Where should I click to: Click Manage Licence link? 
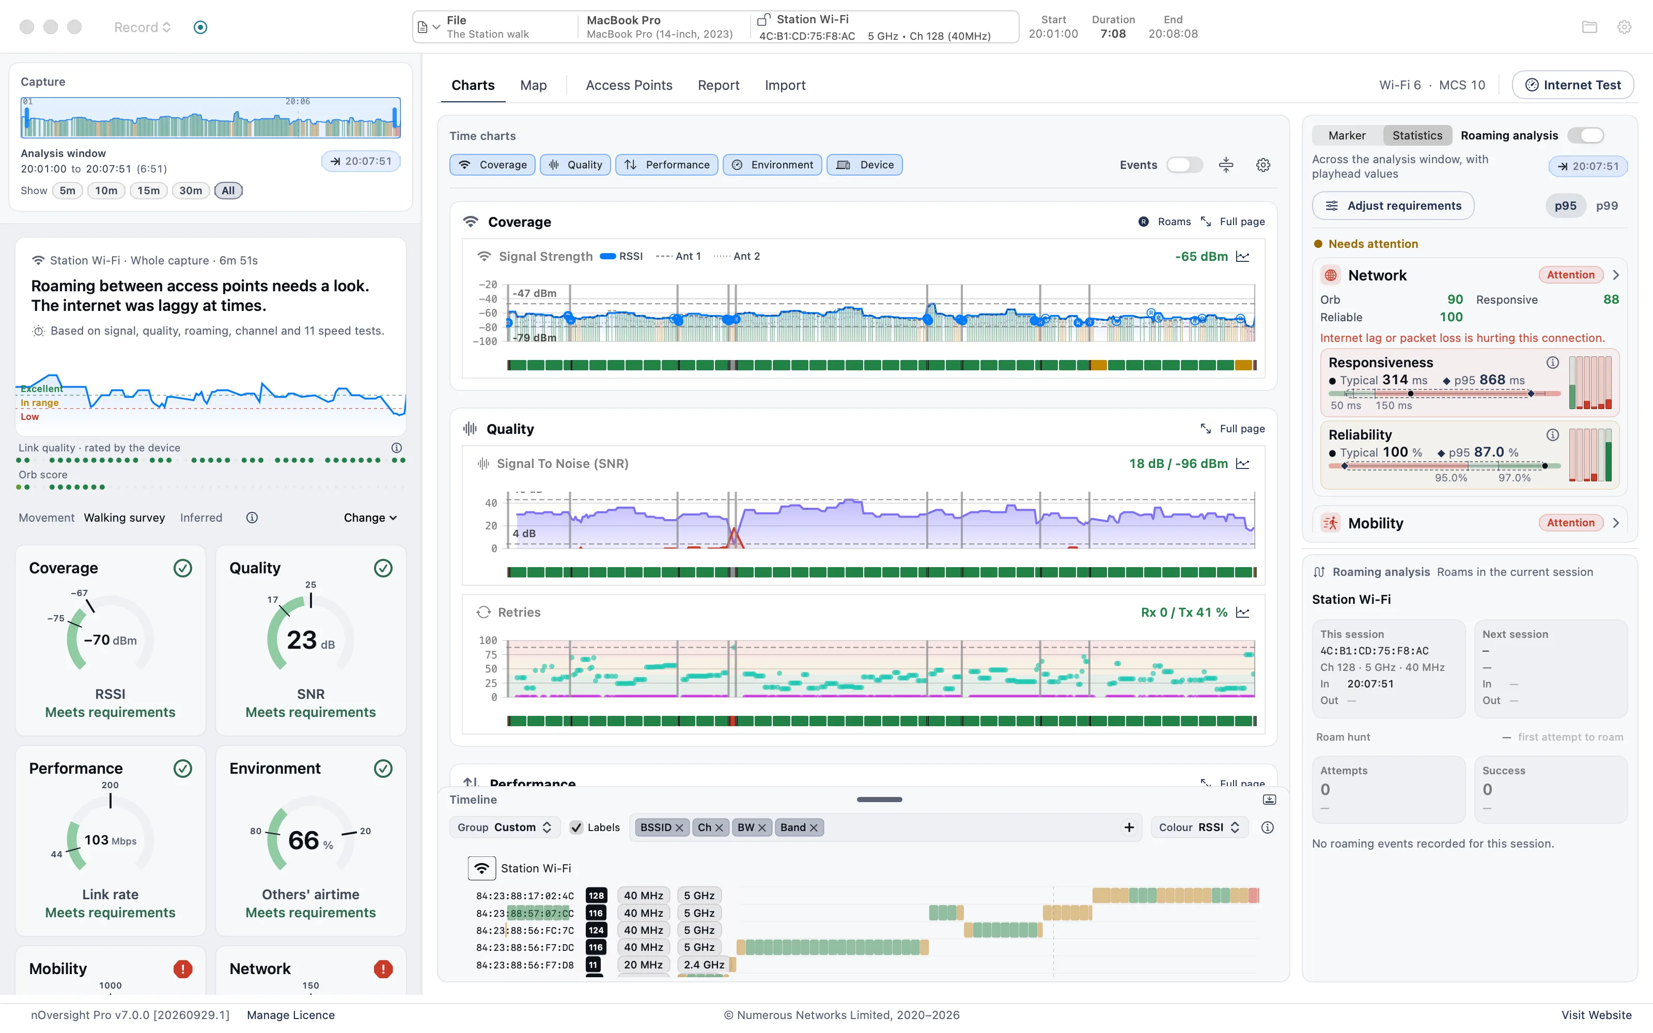[x=291, y=1015]
